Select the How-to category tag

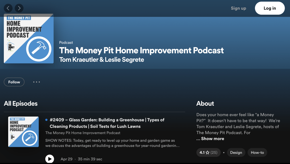click(x=257, y=153)
